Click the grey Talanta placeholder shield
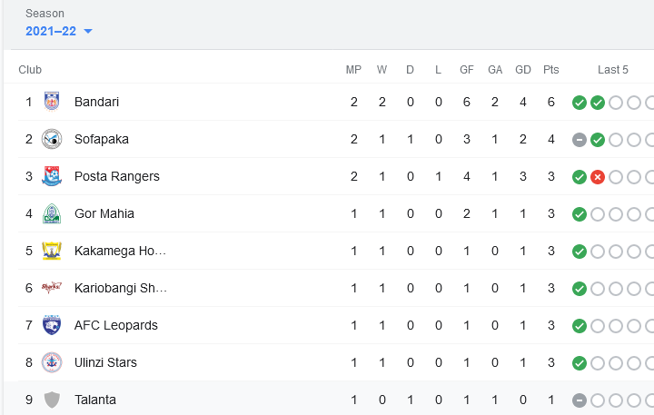The image size is (654, 415). pos(52,400)
